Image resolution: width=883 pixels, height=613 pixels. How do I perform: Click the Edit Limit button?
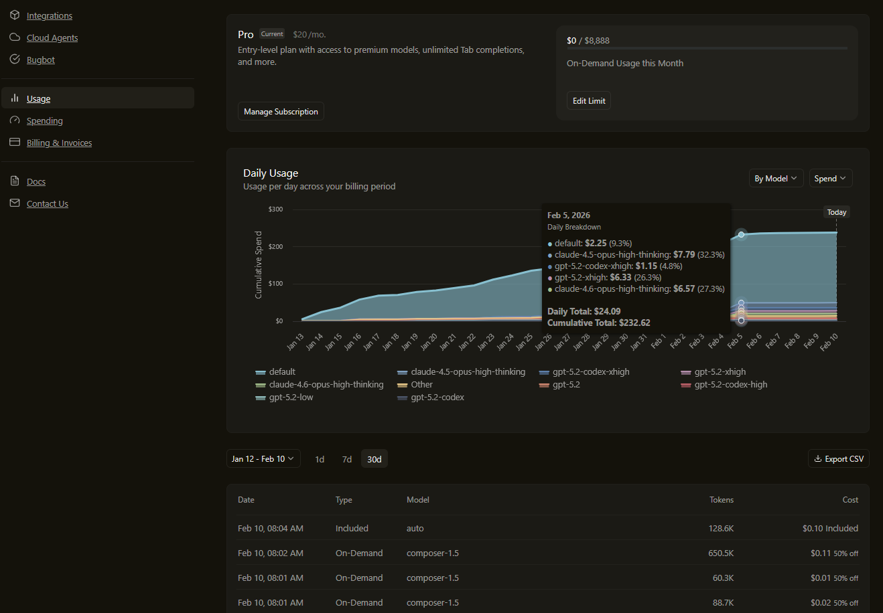pos(589,101)
